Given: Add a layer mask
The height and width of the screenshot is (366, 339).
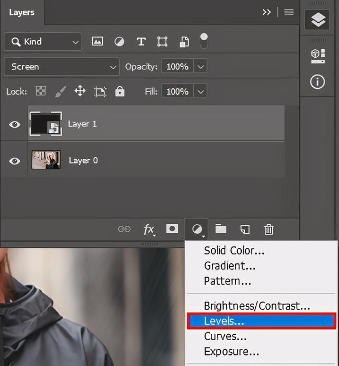Looking at the screenshot, I should click(x=172, y=228).
